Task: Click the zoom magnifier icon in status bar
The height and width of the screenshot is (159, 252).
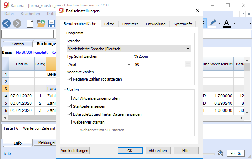Action: click(x=221, y=153)
